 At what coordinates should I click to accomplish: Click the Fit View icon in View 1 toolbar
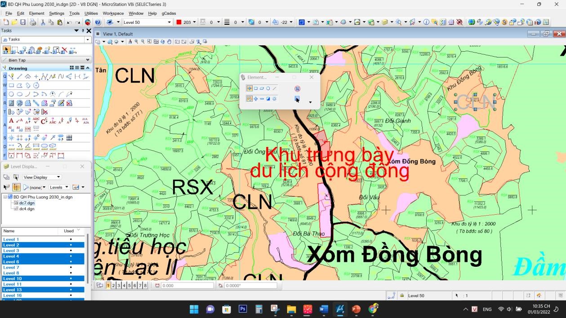click(x=156, y=41)
